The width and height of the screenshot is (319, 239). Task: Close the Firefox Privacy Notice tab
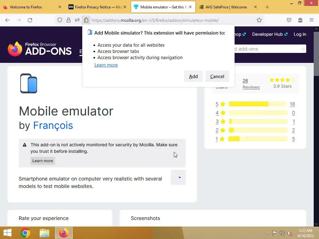[x=125, y=7]
